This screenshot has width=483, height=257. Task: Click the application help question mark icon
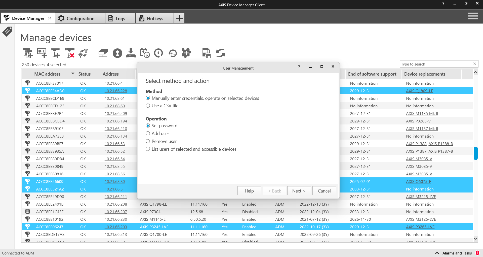coord(443,3)
